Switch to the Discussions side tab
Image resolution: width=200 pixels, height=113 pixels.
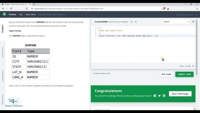(x=2, y=100)
